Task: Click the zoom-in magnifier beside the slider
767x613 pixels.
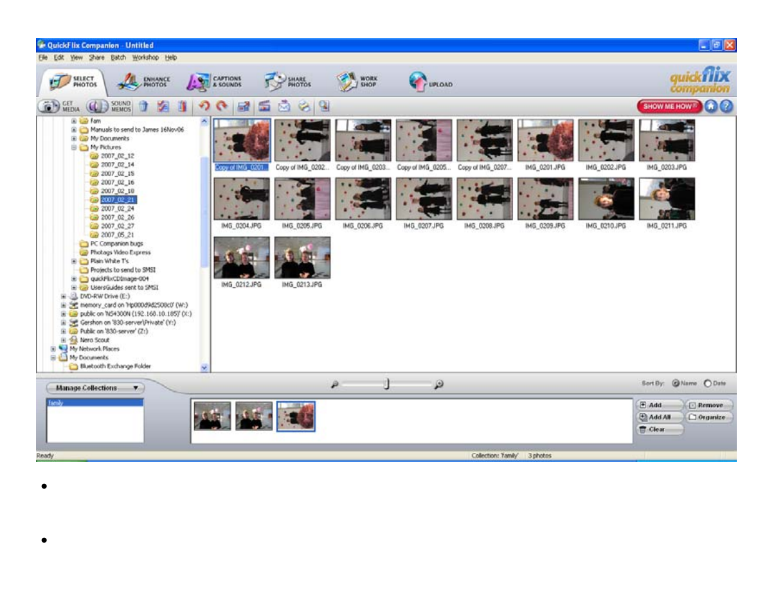Action: [x=438, y=385]
